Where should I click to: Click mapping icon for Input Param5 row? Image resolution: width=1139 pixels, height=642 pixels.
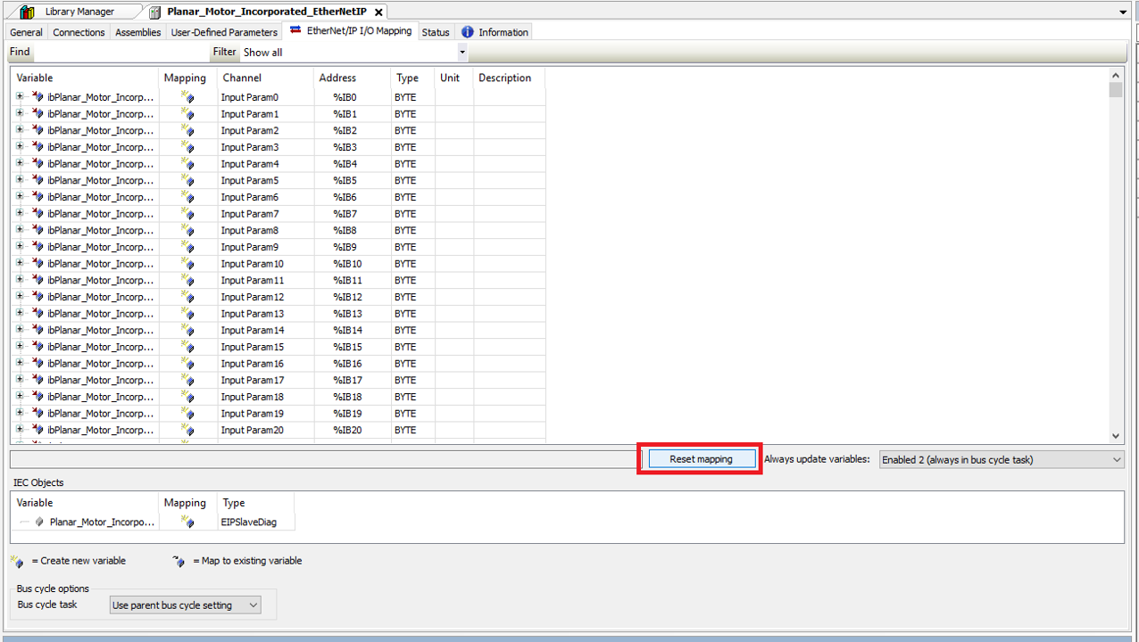pyautogui.click(x=187, y=180)
